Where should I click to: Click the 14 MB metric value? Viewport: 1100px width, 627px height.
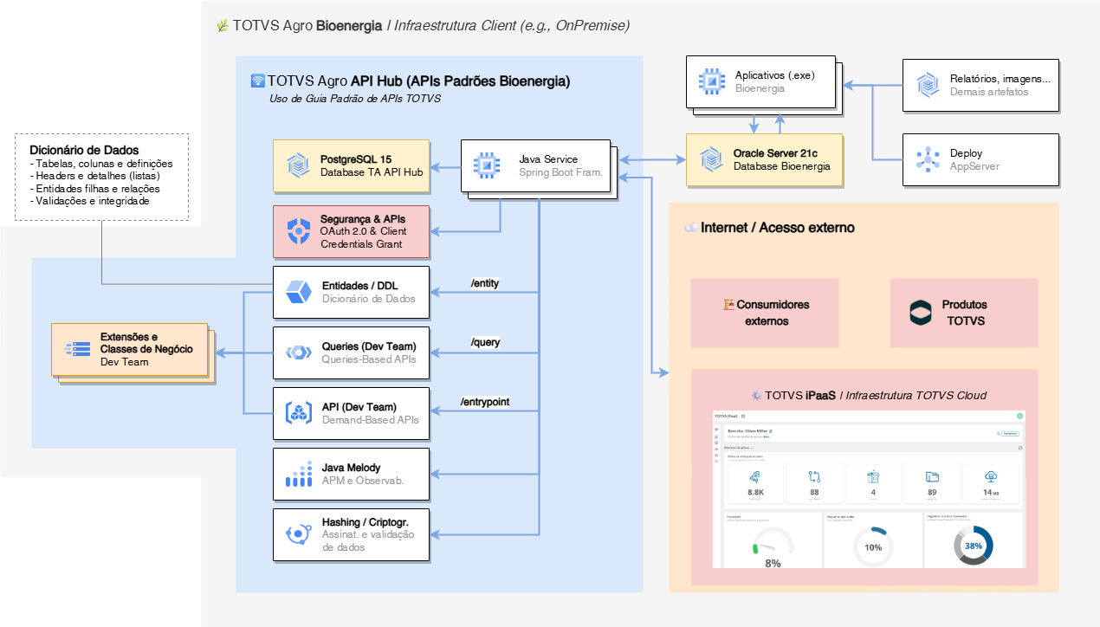(991, 492)
